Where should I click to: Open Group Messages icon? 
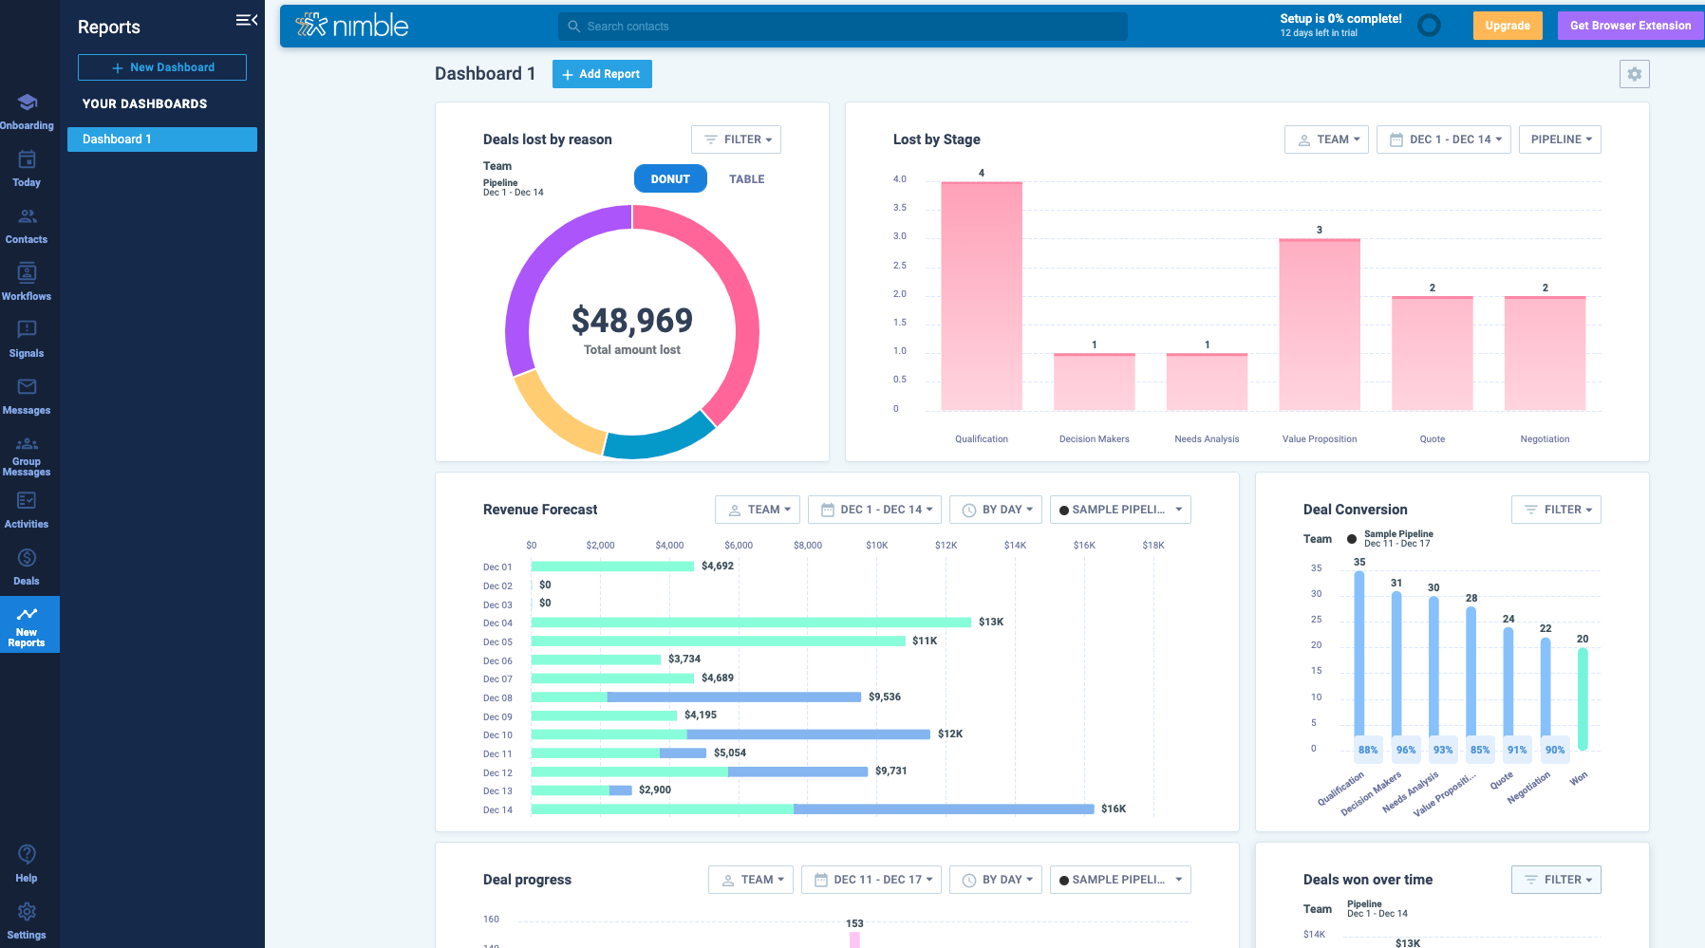27,443
